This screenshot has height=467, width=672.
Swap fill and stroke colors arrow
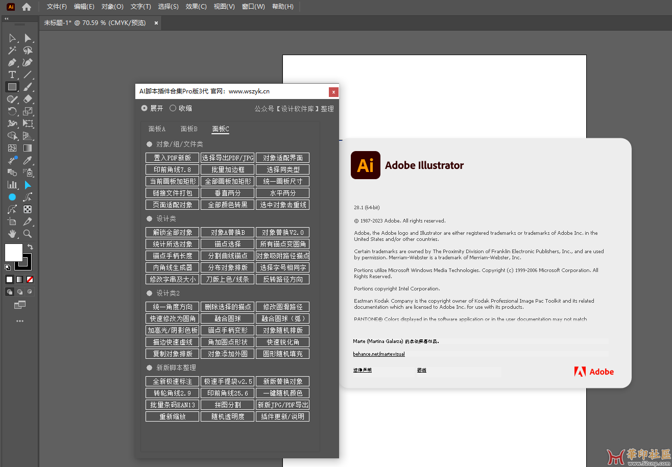[30, 247]
